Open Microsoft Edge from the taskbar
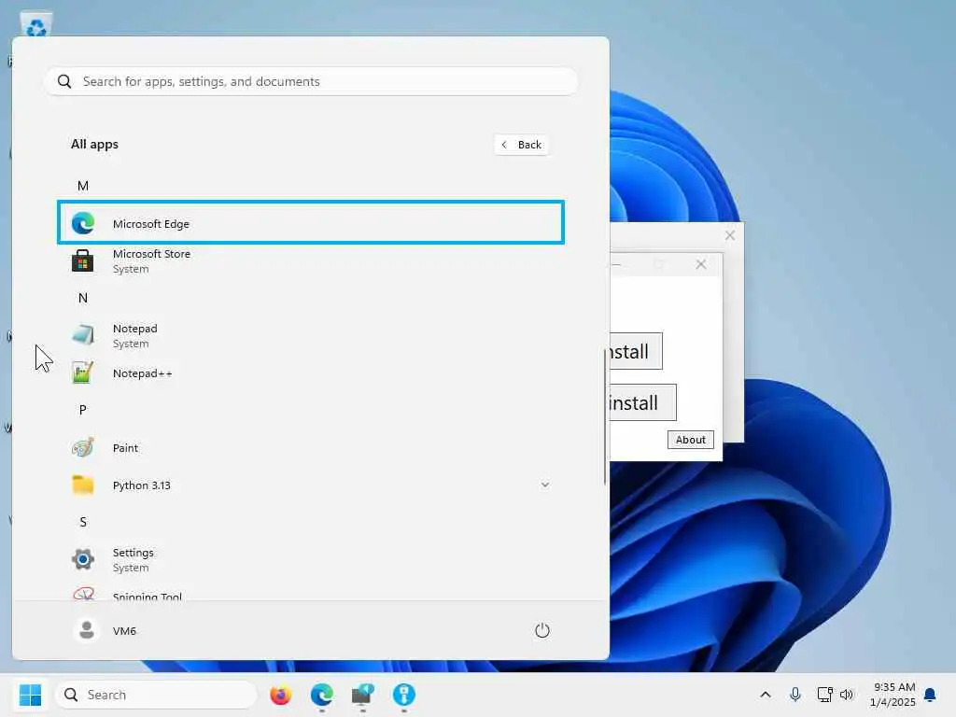This screenshot has width=956, height=717. (x=321, y=695)
